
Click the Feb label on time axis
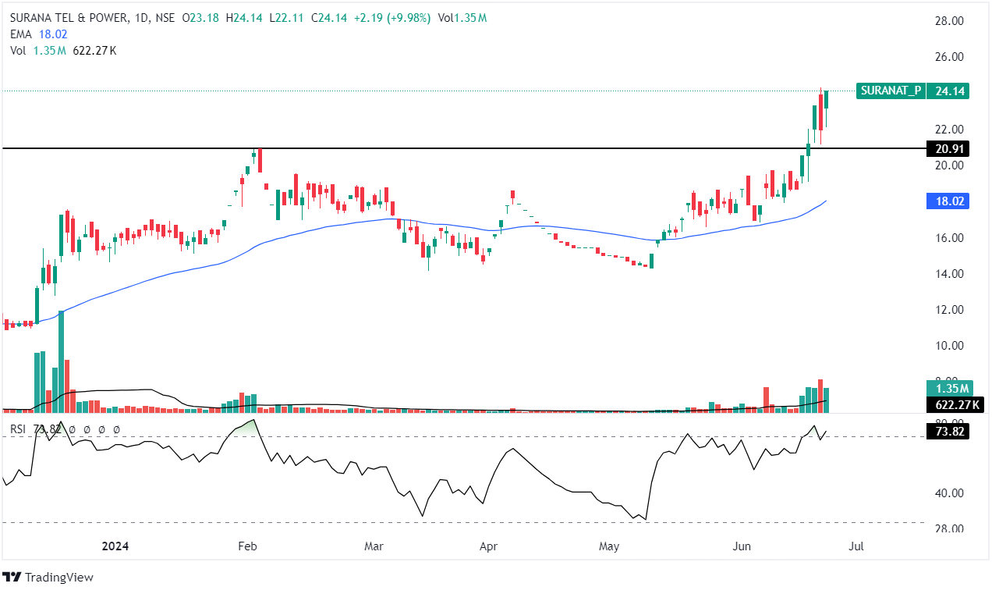[247, 546]
